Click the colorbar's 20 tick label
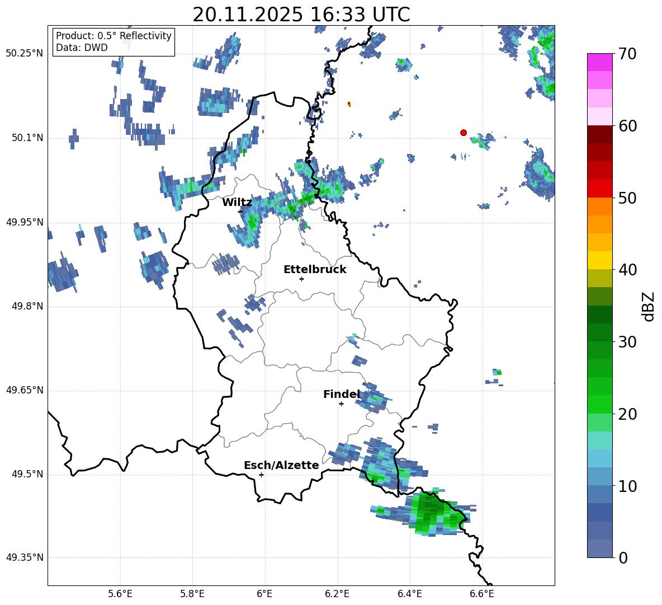The image size is (662, 605). click(x=627, y=414)
